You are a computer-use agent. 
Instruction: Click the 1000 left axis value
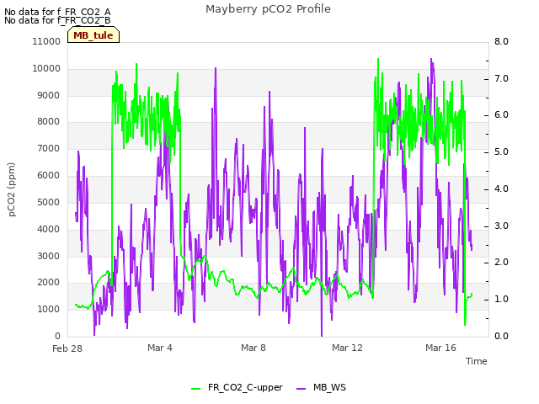click(49, 309)
